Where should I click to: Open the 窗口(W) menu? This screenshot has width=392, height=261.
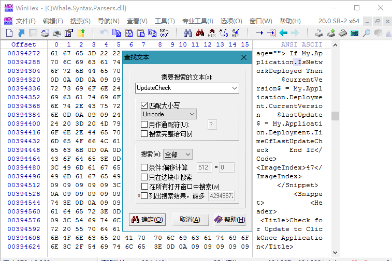coord(261,21)
